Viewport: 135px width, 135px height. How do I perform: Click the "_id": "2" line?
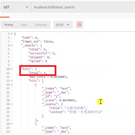click(51, 96)
